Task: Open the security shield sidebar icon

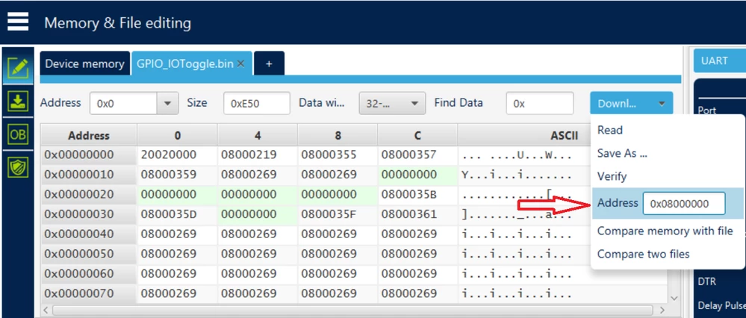Action: pos(18,167)
